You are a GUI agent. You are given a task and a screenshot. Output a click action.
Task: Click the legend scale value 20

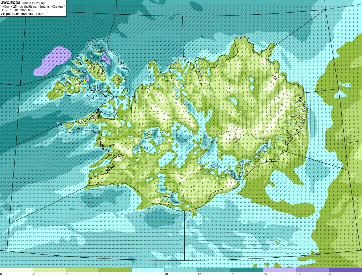tap(331, 274)
